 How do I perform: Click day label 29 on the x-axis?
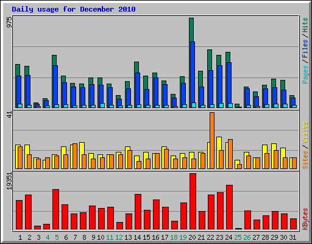click(x=274, y=237)
